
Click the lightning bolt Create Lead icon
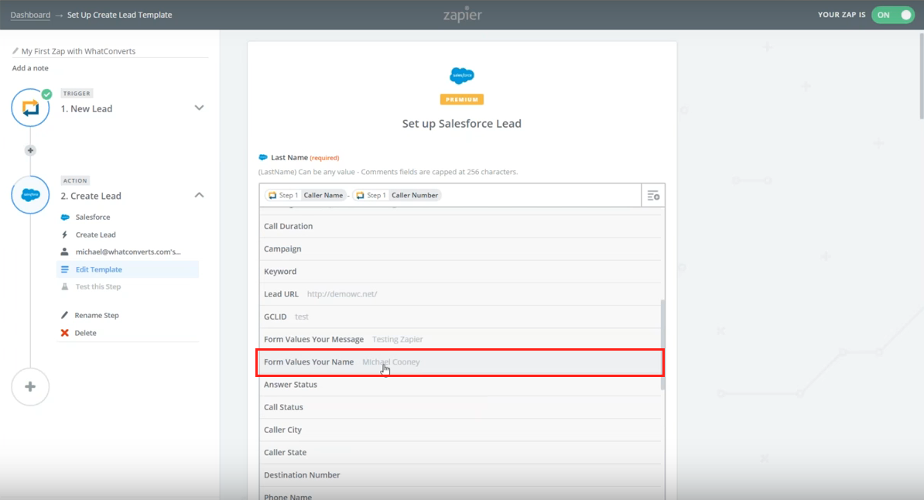click(x=65, y=235)
